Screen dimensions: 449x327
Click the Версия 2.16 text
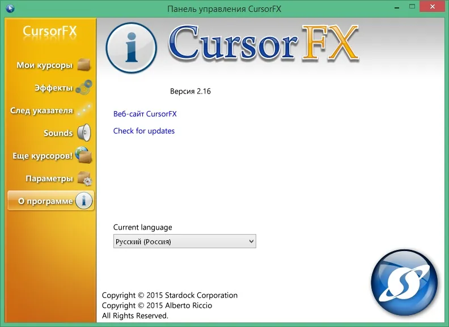tap(190, 91)
